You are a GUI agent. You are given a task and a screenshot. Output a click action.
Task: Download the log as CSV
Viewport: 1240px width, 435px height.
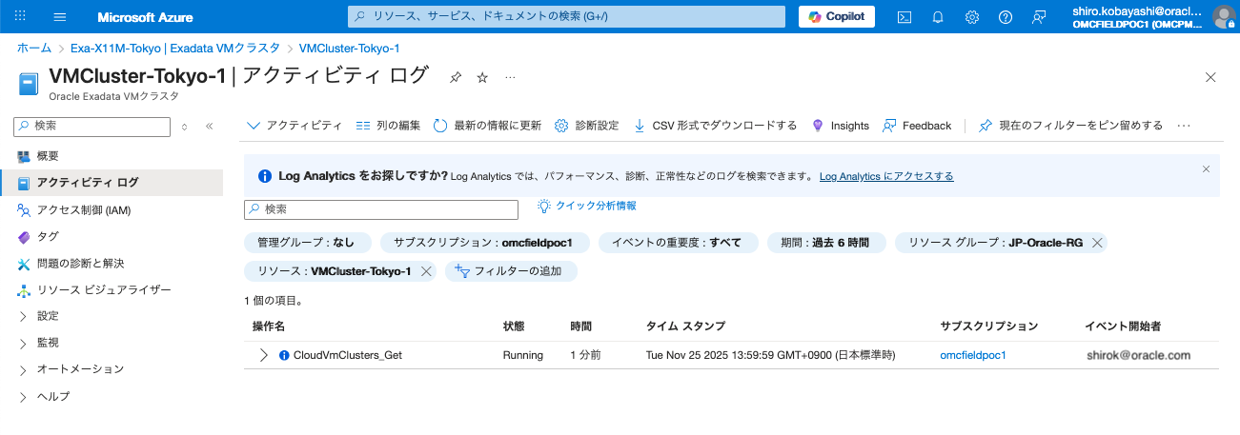pyautogui.click(x=715, y=126)
